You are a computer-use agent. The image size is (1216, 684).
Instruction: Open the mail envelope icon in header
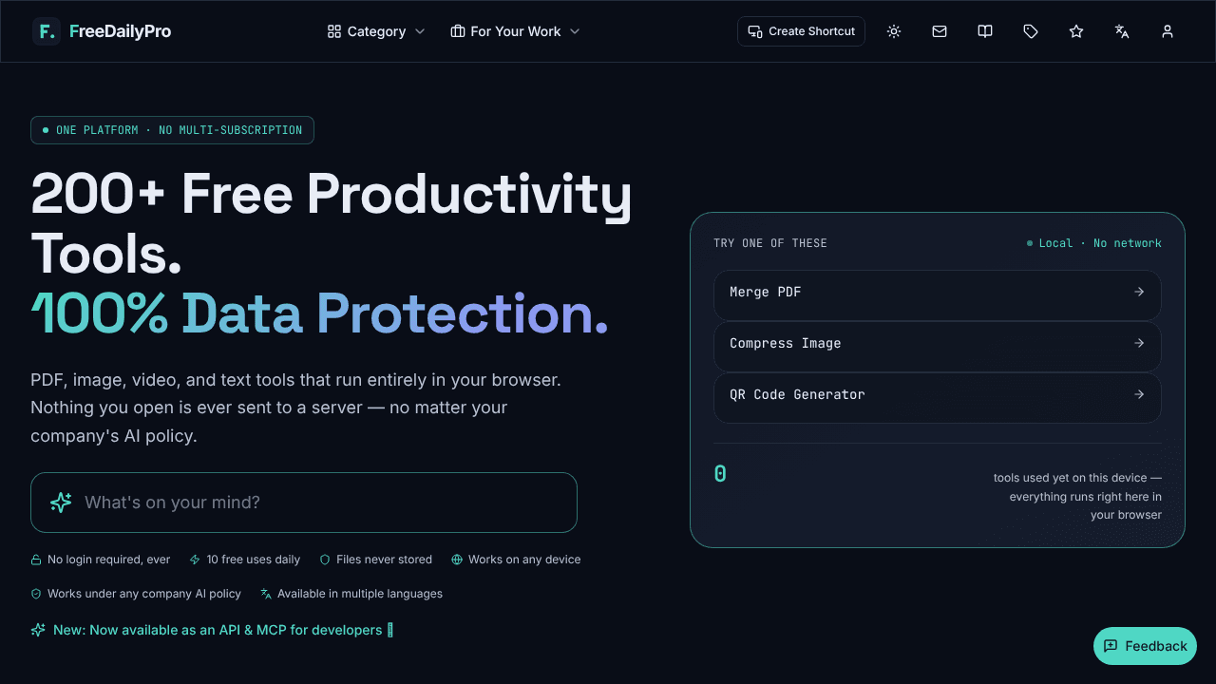pyautogui.click(x=940, y=31)
